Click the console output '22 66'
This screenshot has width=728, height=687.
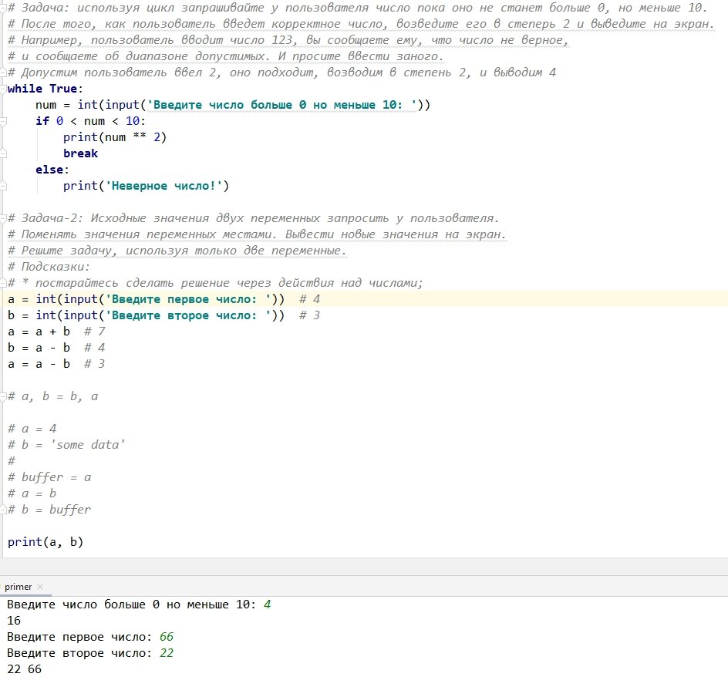coord(24,669)
